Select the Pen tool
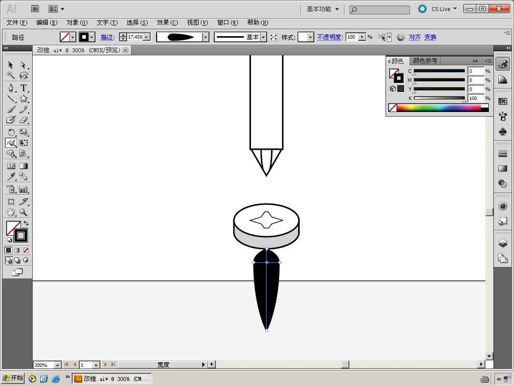Image resolution: width=514 pixels, height=386 pixels. point(11,88)
